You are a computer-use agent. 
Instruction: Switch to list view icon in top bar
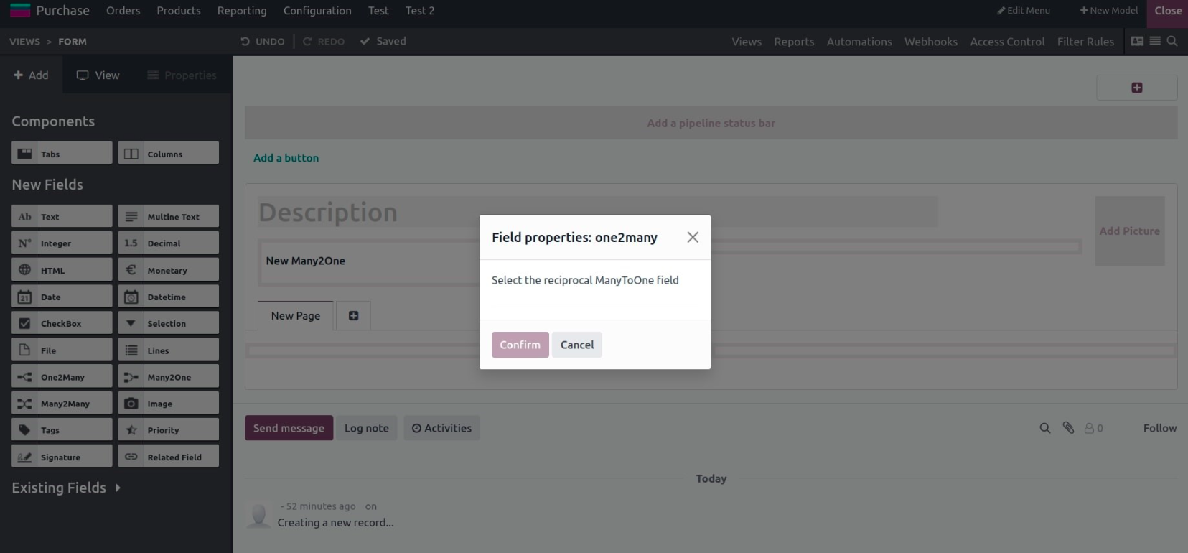(x=1155, y=41)
